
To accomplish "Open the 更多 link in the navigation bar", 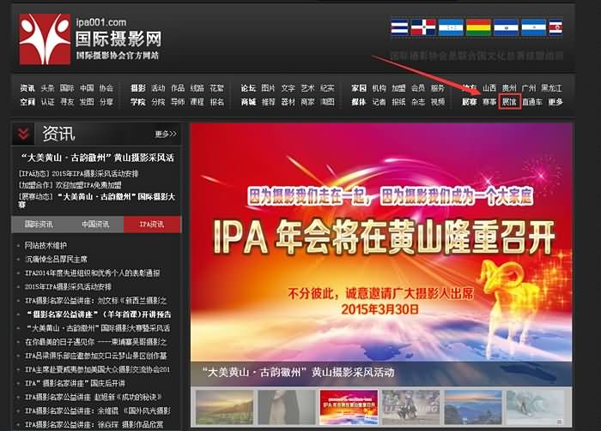I will coord(555,102).
